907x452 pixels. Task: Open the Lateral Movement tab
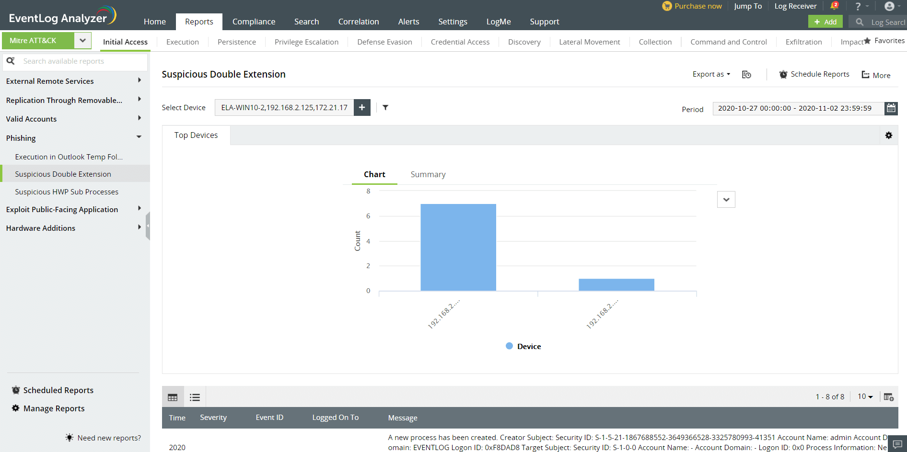click(x=590, y=42)
